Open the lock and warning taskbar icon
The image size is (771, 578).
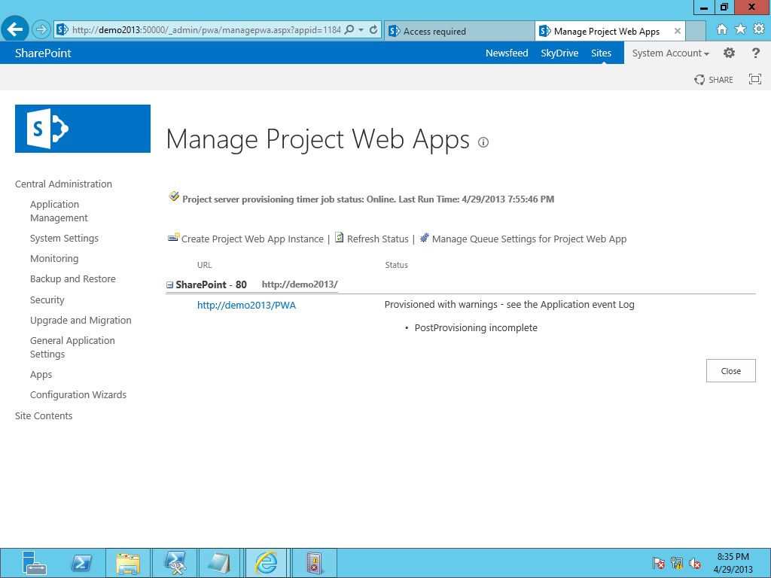coord(314,563)
